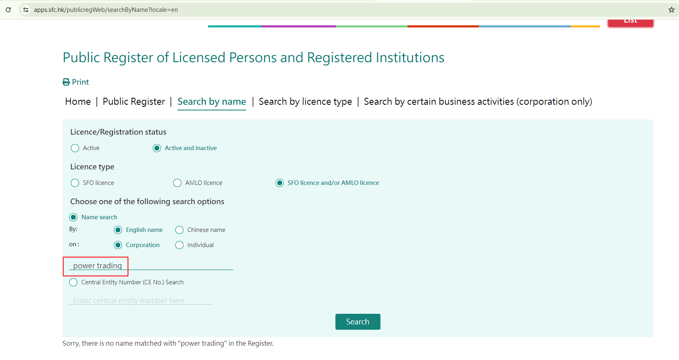This screenshot has height=360, width=679.
Task: Choose the AMLO licence radio button
Action: tap(177, 183)
